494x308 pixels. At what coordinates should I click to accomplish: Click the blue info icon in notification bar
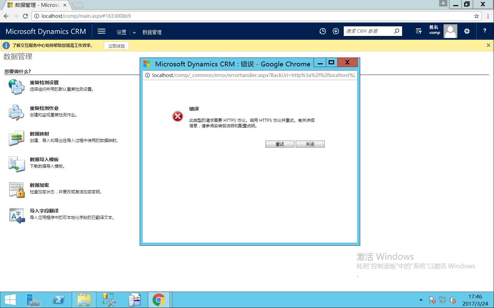click(x=6, y=46)
